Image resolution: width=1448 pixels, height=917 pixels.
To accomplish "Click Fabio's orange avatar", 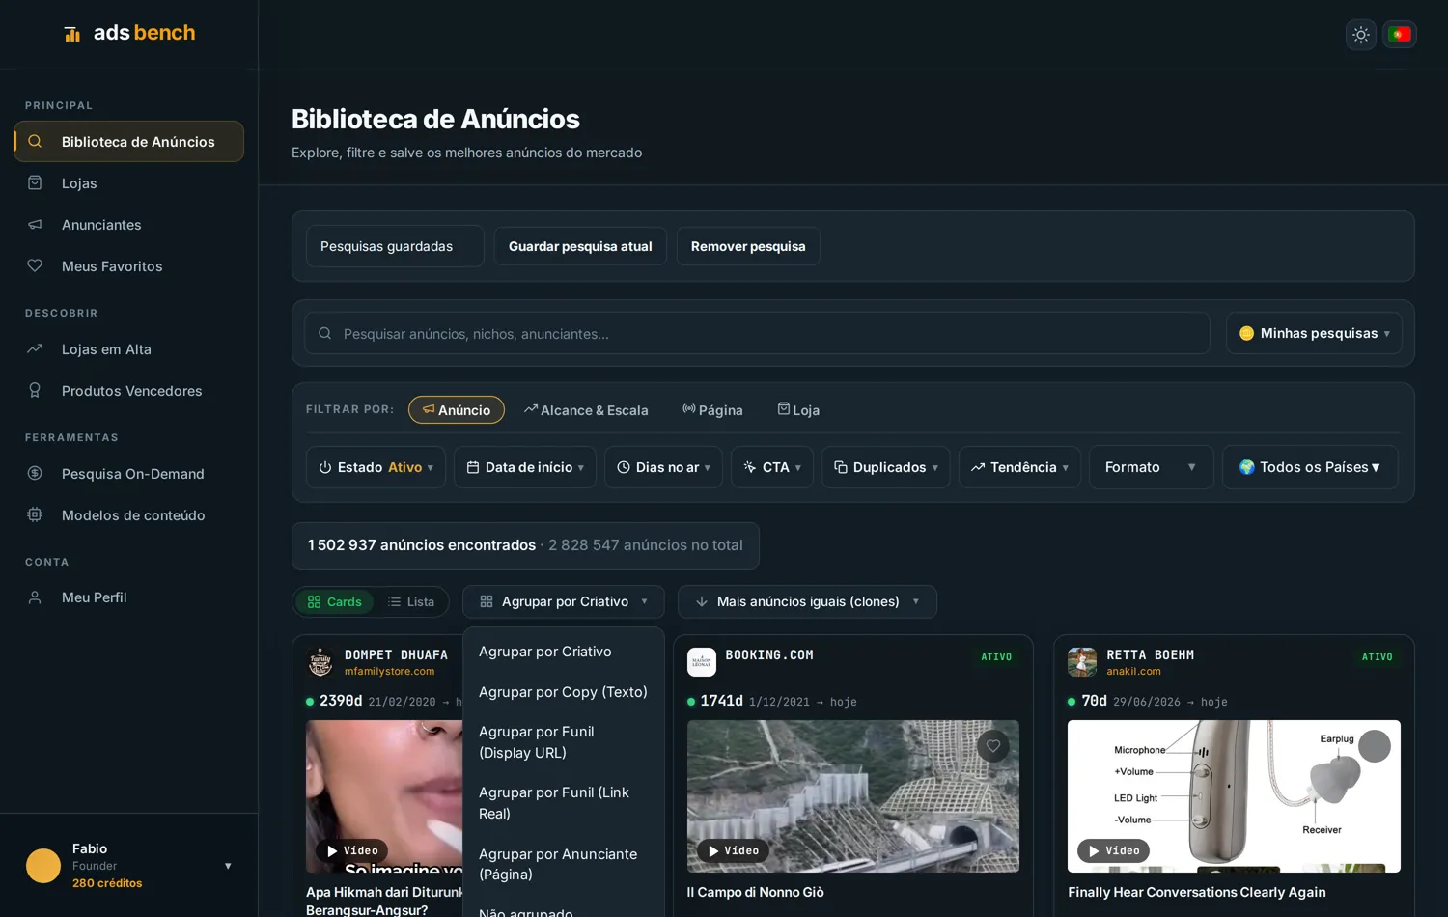I will pos(43,866).
